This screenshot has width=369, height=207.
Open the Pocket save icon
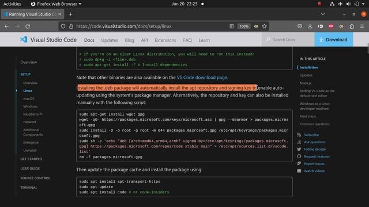click(x=300, y=26)
